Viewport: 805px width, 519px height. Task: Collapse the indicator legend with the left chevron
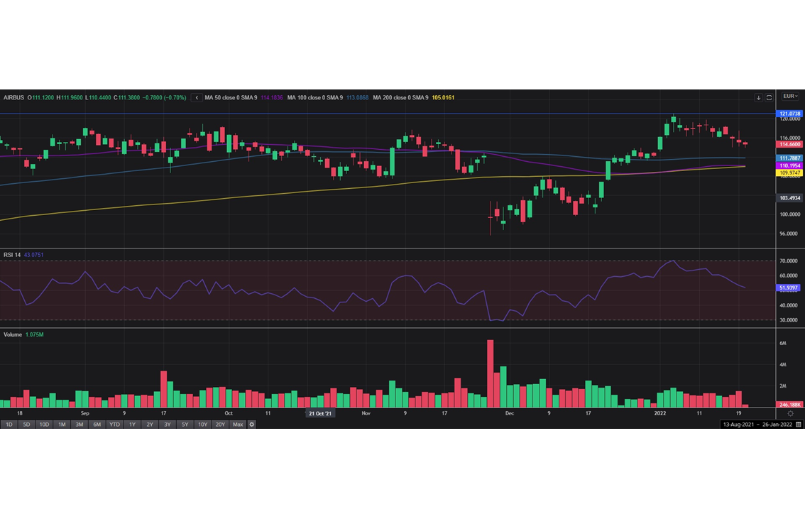point(197,97)
